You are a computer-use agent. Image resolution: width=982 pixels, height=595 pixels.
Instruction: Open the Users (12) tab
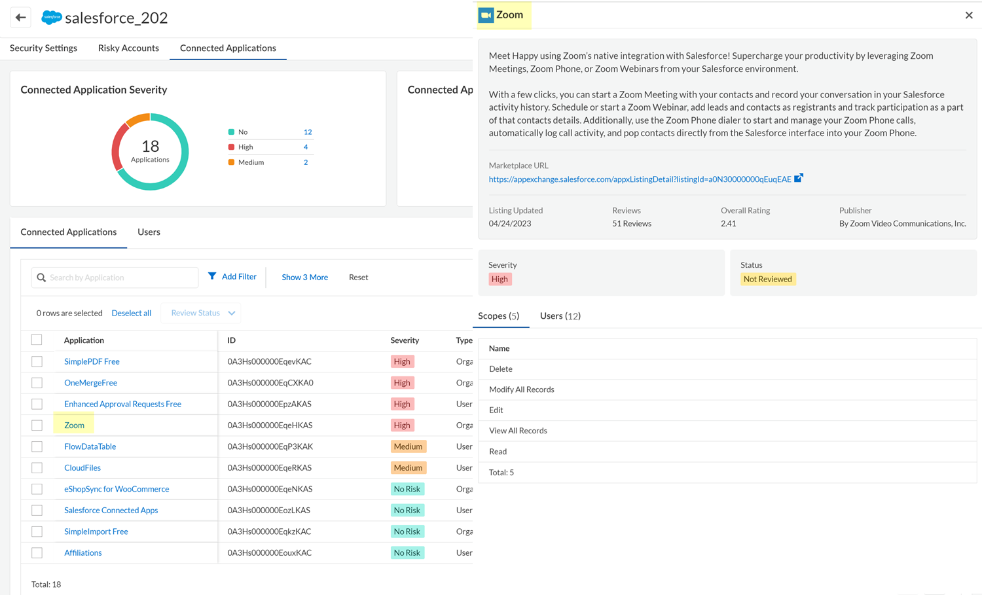560,316
